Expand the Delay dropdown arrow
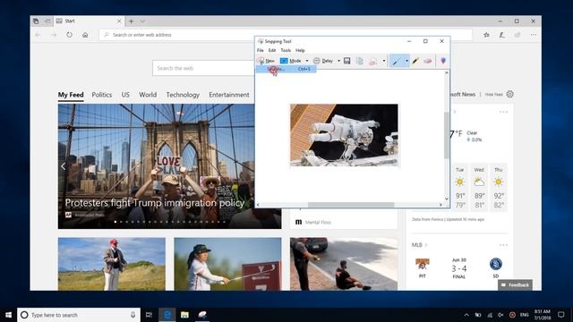The height and width of the screenshot is (322, 573). tap(338, 61)
